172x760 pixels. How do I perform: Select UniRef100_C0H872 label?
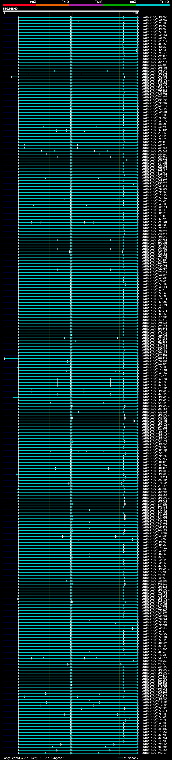click(154, 676)
